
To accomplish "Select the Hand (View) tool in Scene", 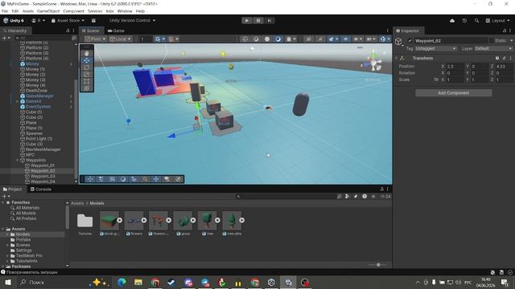I will pos(87,54).
